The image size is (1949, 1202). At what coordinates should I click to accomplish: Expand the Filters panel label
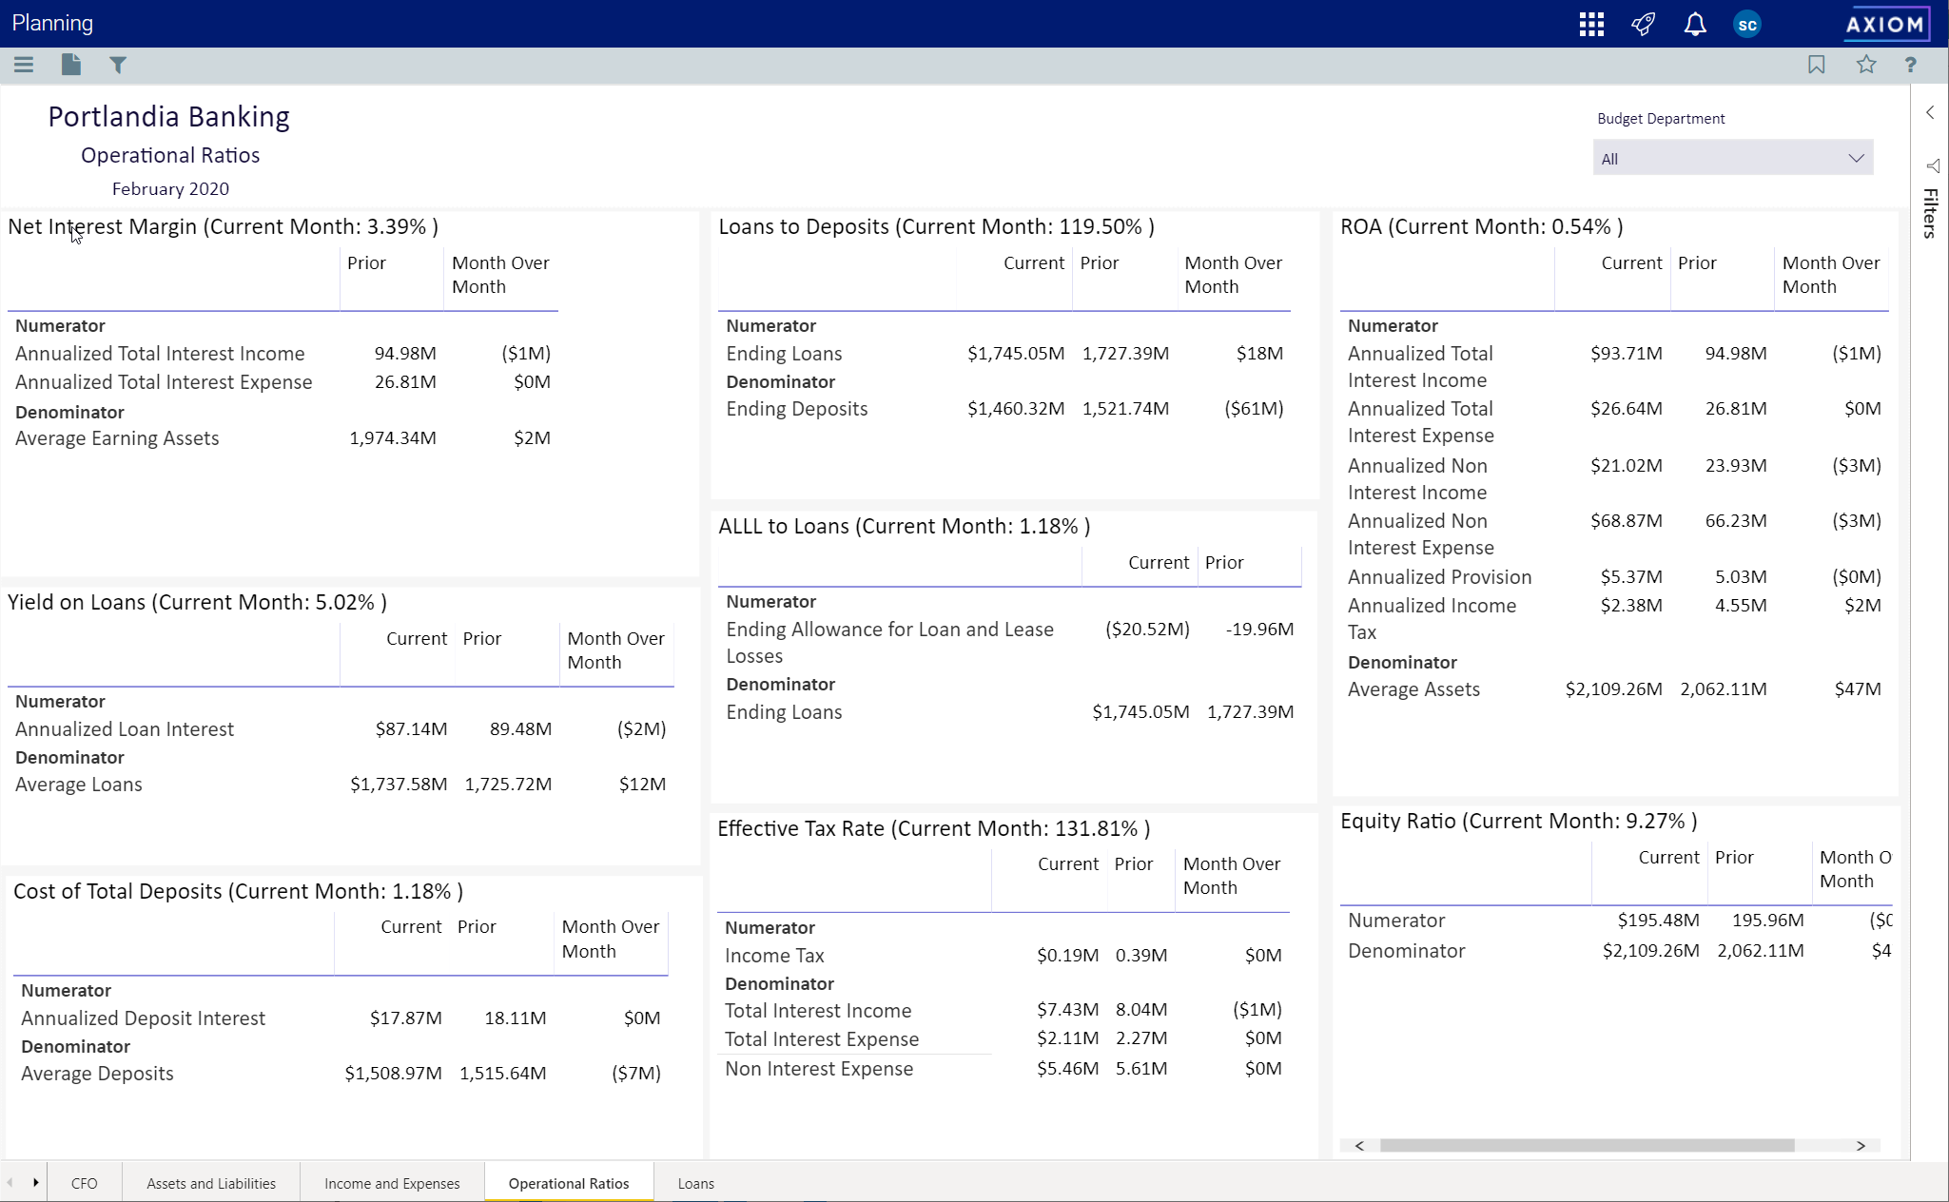[1930, 211]
